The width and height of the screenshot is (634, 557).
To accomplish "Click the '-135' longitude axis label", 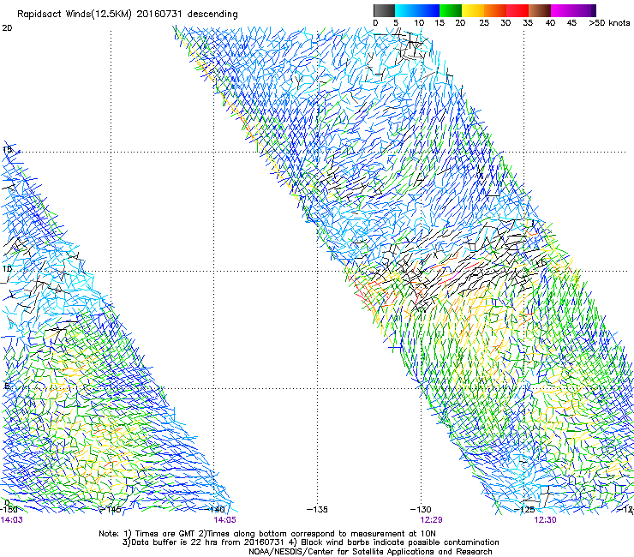I will (x=317, y=509).
